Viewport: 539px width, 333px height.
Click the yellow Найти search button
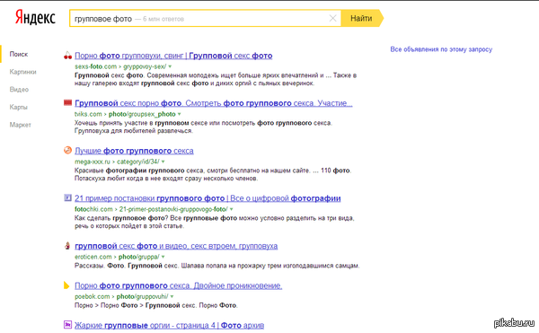tap(362, 18)
